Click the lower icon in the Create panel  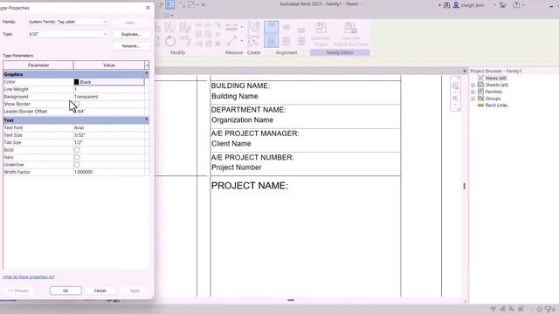[x=253, y=41]
